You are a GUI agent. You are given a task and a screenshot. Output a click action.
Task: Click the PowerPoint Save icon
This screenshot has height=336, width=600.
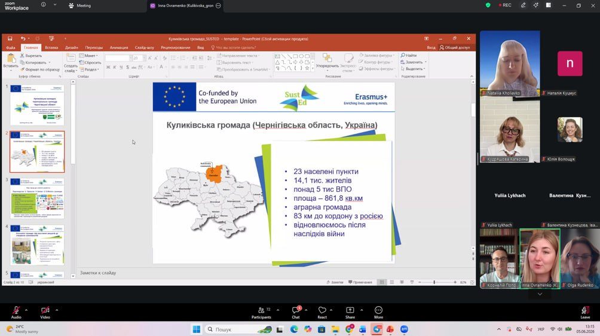point(10,39)
